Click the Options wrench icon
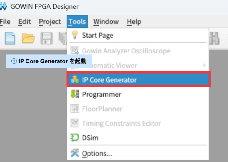This screenshot has height=162, width=228. click(75, 153)
